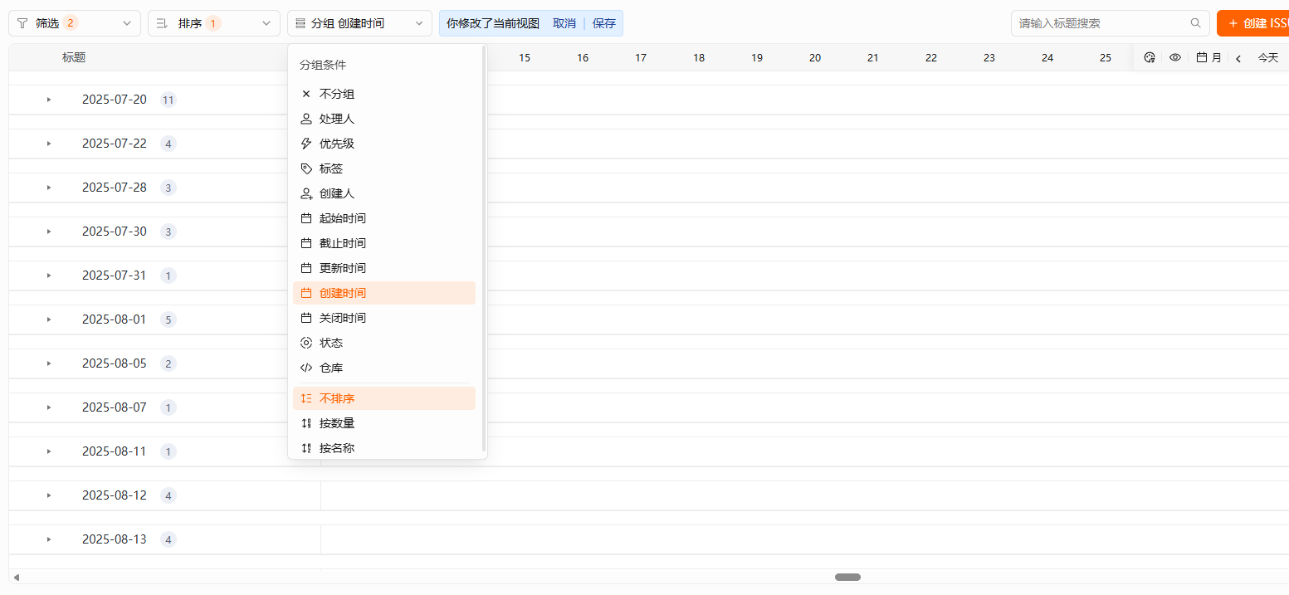Group by 截止时间
This screenshot has width=1289, height=595.
point(342,242)
